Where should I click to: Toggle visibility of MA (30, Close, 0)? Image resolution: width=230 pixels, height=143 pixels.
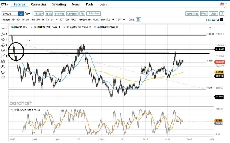click(x=98, y=27)
